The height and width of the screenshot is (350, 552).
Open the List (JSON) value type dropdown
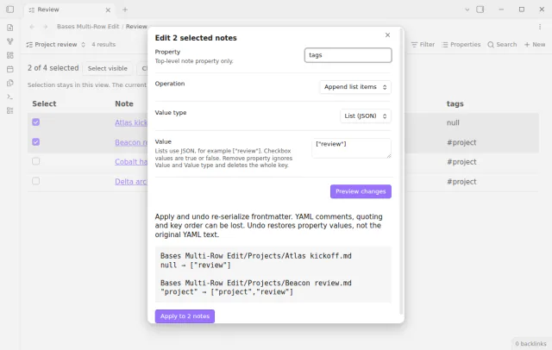pos(366,116)
